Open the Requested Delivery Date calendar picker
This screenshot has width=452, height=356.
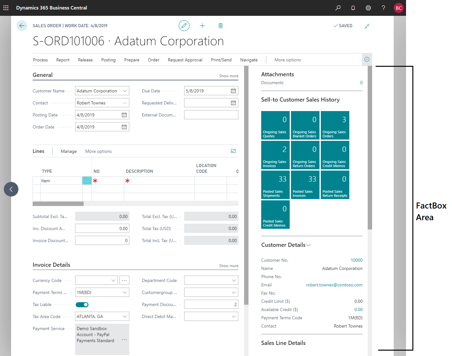pos(233,103)
